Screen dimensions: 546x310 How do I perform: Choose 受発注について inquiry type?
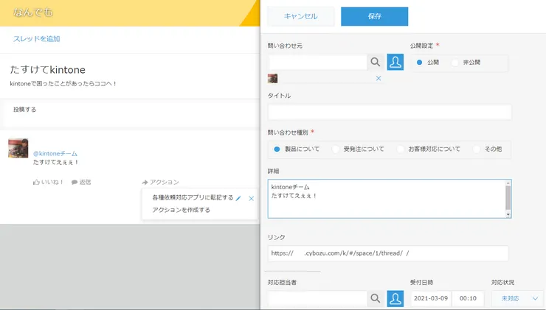336,149
